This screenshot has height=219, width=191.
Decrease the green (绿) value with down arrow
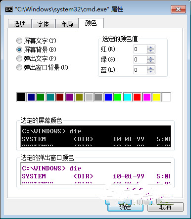150,61
